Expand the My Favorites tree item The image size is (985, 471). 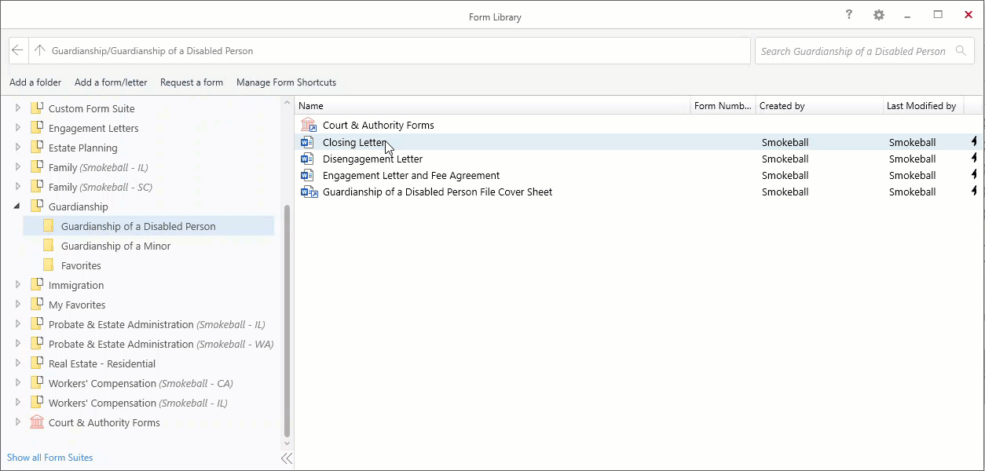(x=17, y=305)
